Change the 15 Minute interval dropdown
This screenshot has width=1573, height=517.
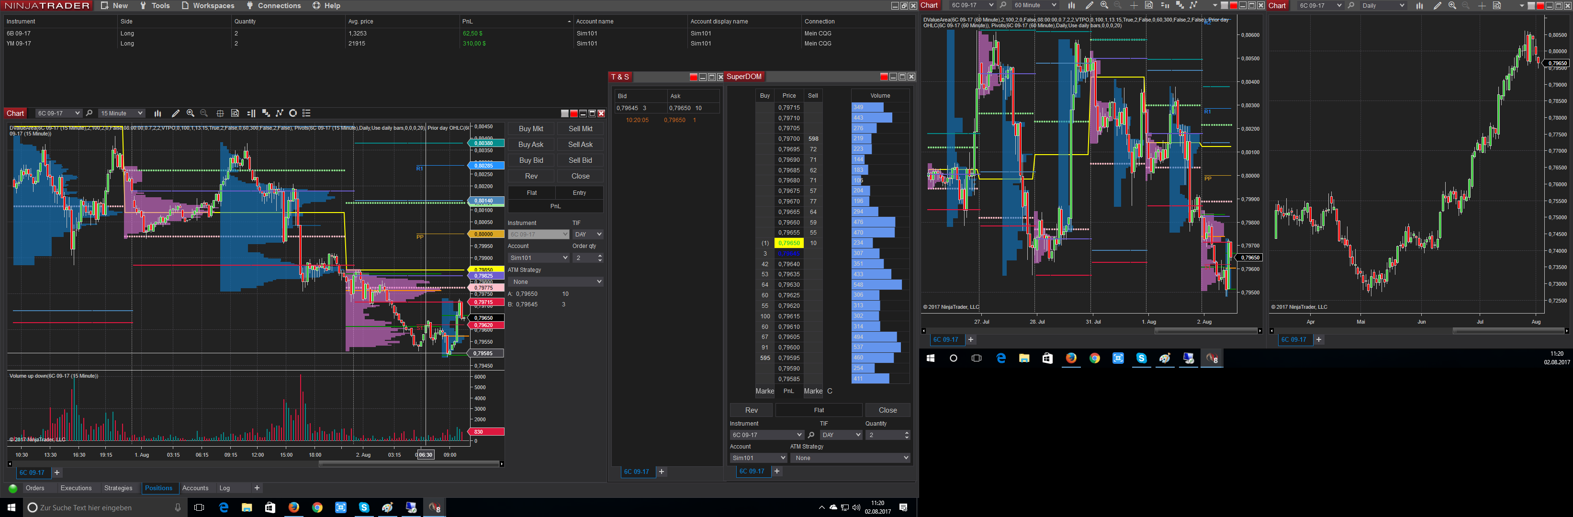click(122, 113)
